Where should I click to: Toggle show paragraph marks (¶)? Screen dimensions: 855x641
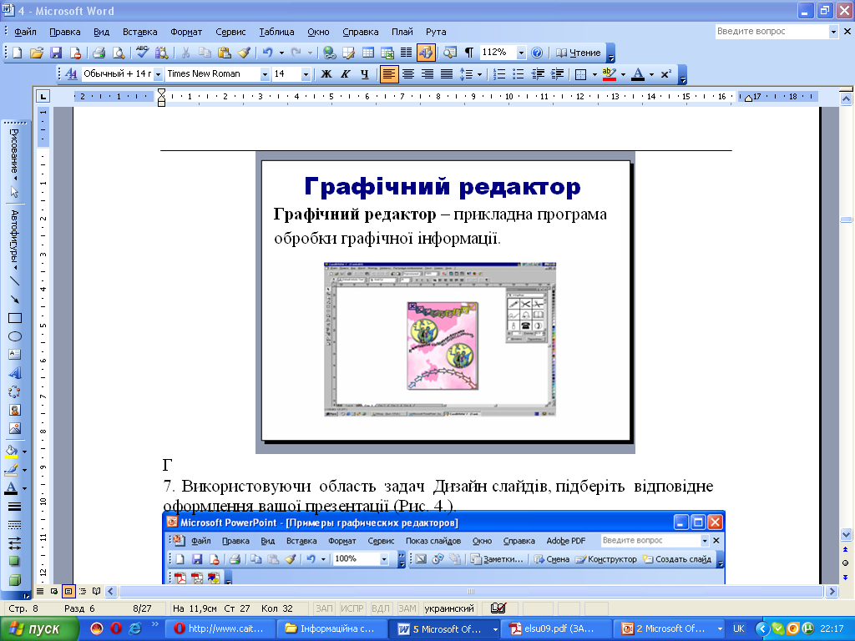coord(469,53)
